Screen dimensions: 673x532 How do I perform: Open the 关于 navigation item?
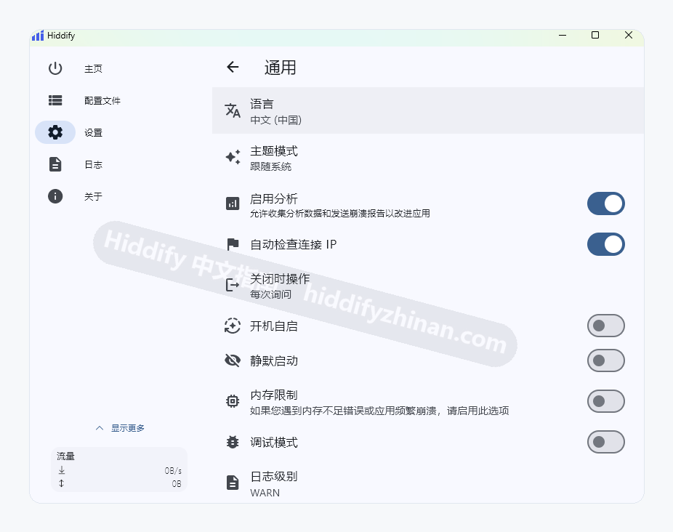93,197
